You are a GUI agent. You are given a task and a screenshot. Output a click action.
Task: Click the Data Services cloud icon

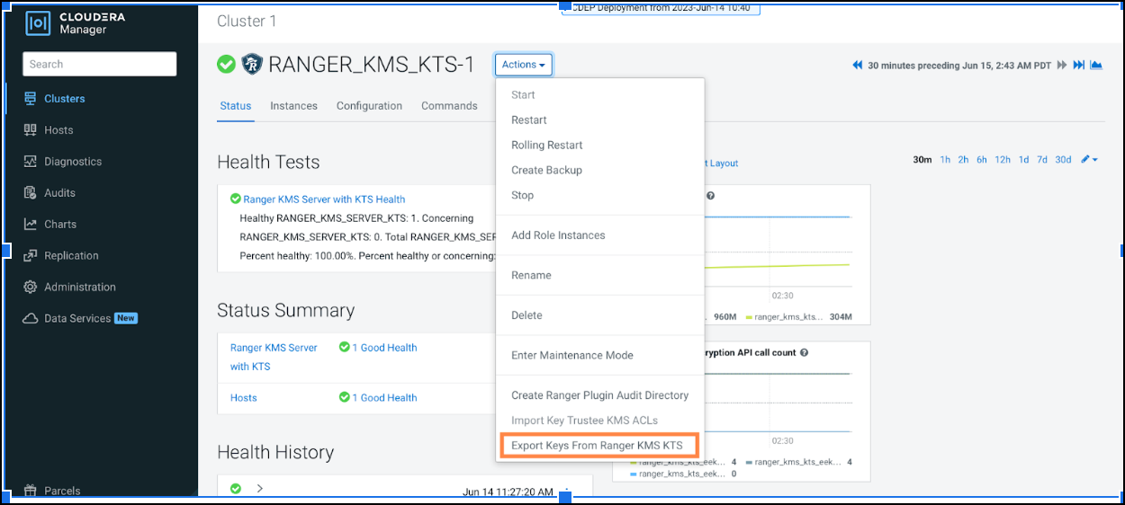(x=29, y=319)
